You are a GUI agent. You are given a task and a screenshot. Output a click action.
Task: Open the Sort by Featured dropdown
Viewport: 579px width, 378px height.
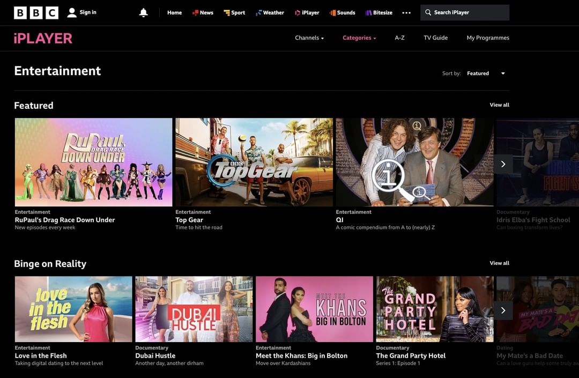click(486, 73)
